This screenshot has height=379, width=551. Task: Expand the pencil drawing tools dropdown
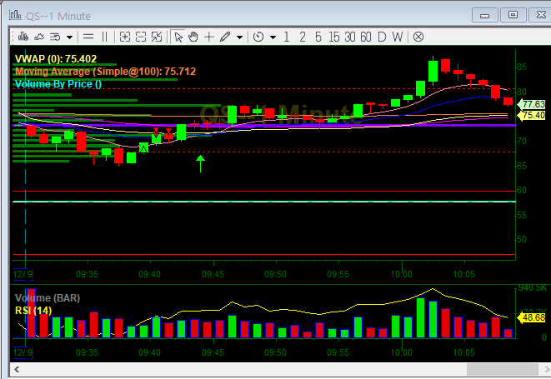click(x=240, y=37)
